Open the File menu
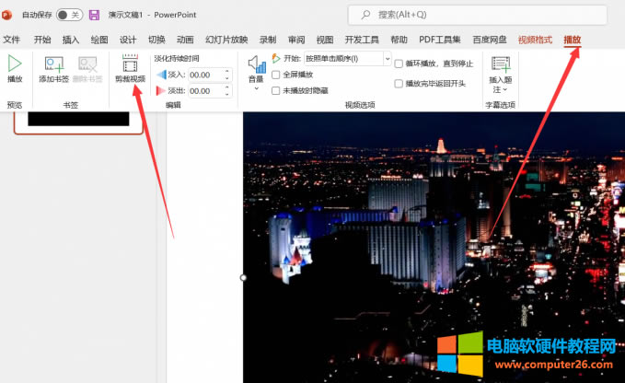Viewport: 625px width, 383px height. click(12, 40)
